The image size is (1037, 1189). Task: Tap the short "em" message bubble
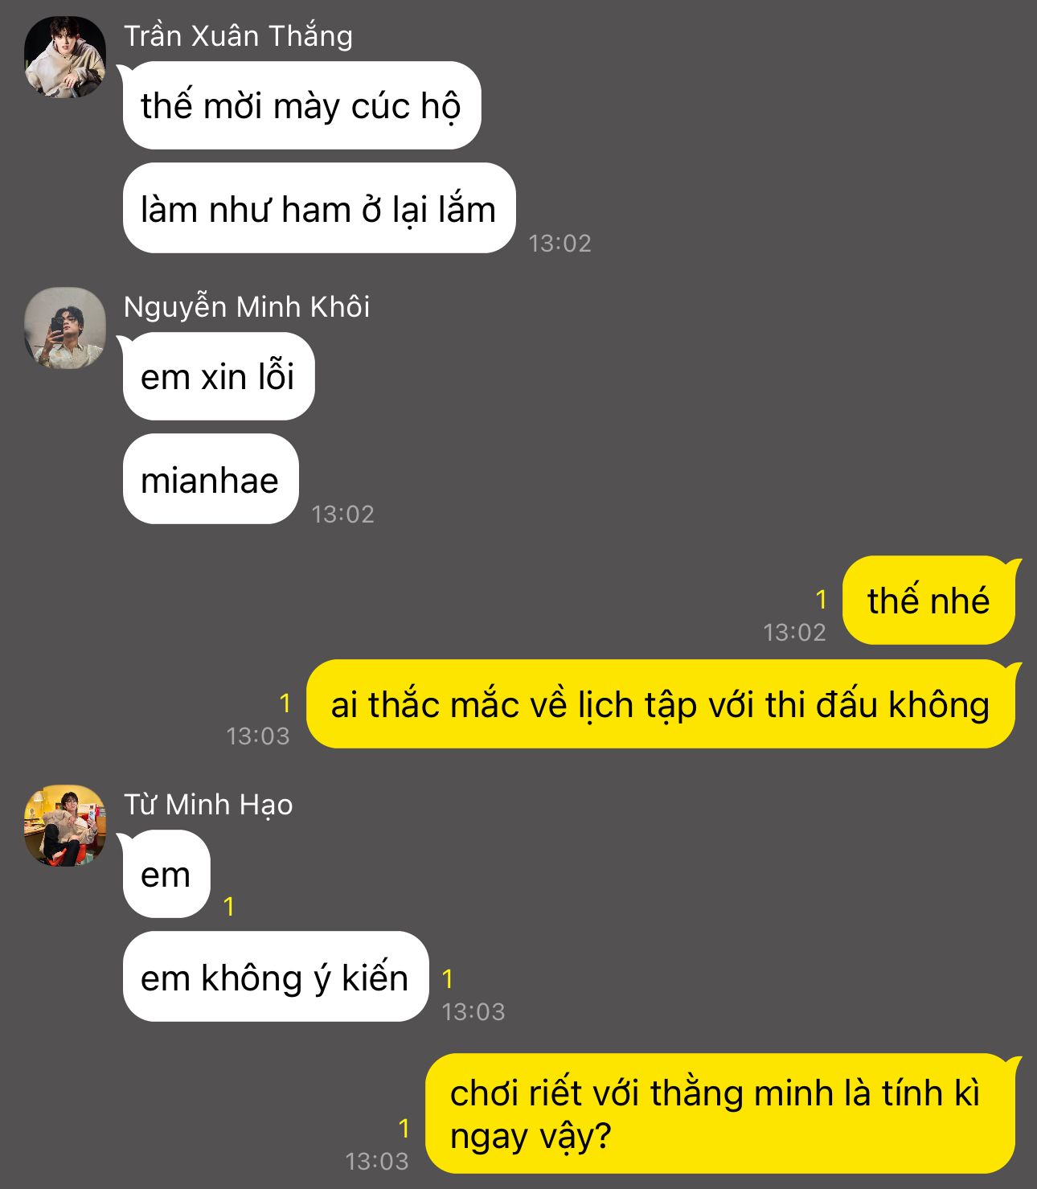click(166, 874)
